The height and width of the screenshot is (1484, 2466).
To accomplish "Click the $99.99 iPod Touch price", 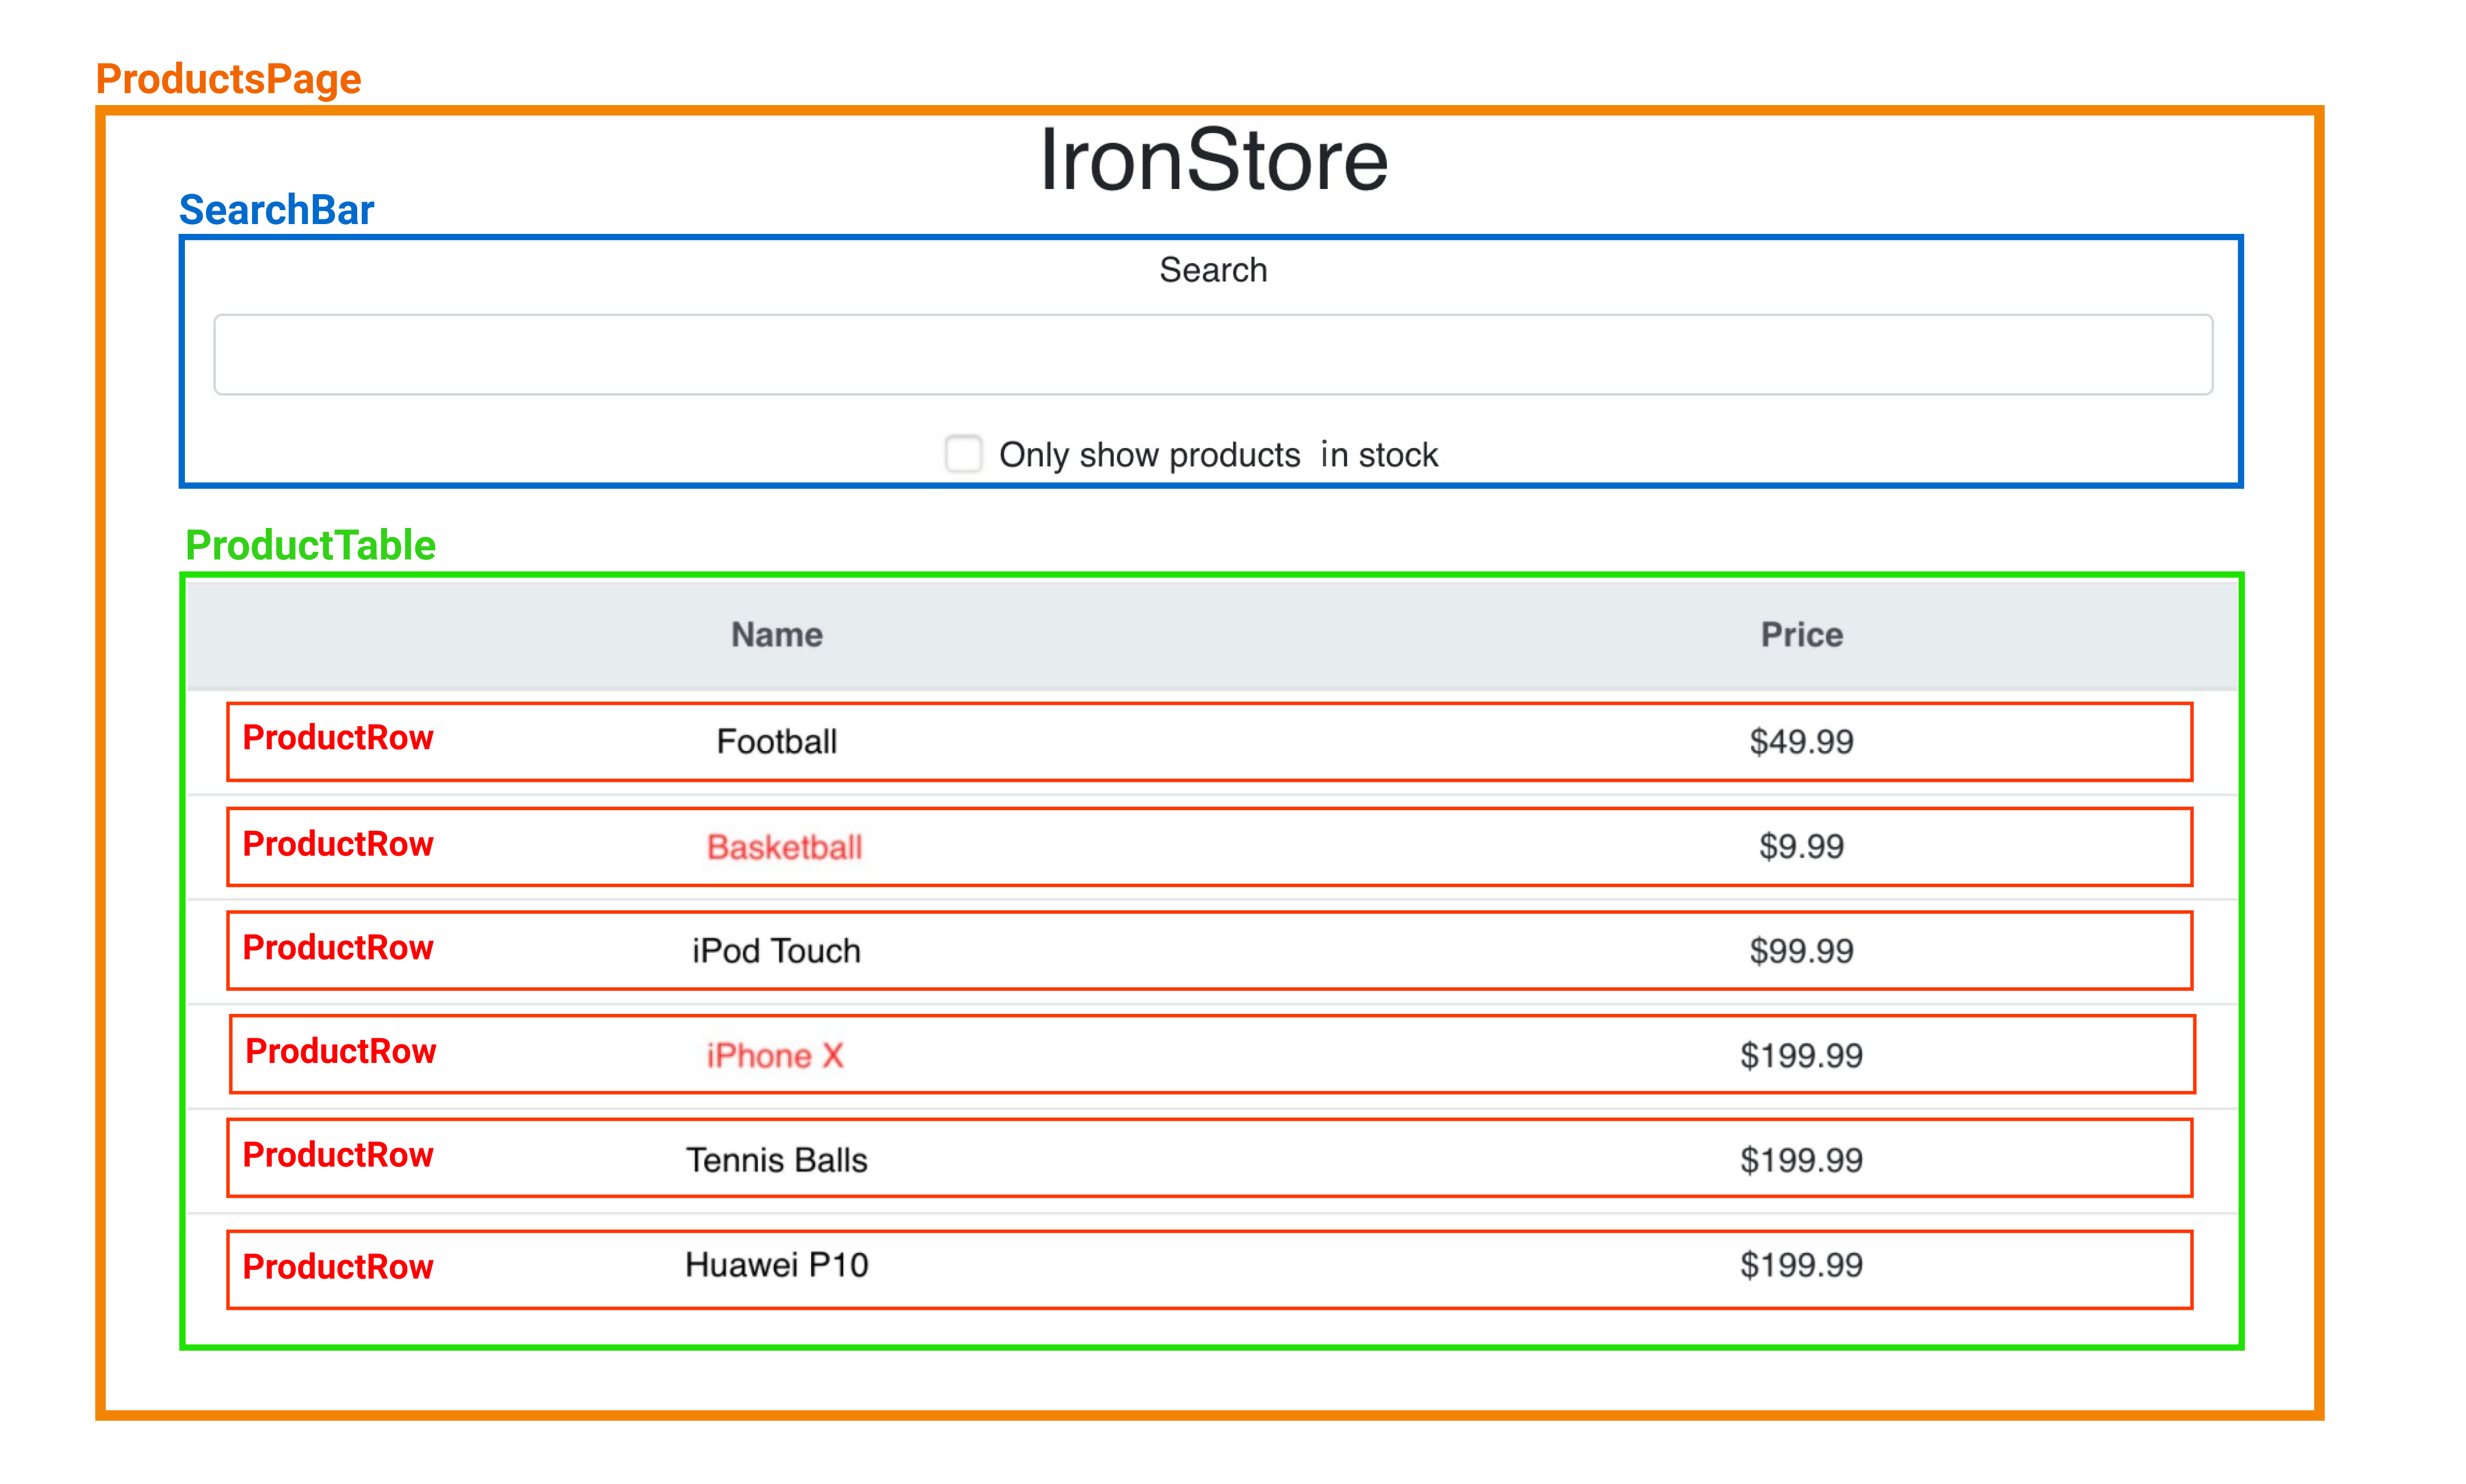I will (x=1801, y=950).
